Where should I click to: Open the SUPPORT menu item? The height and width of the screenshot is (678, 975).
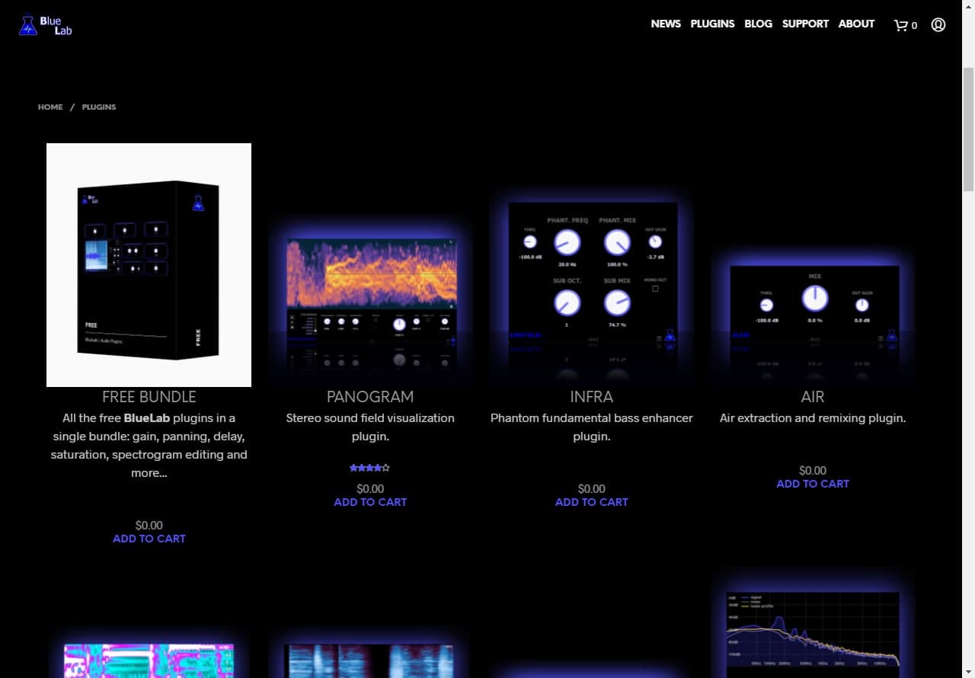coord(805,24)
